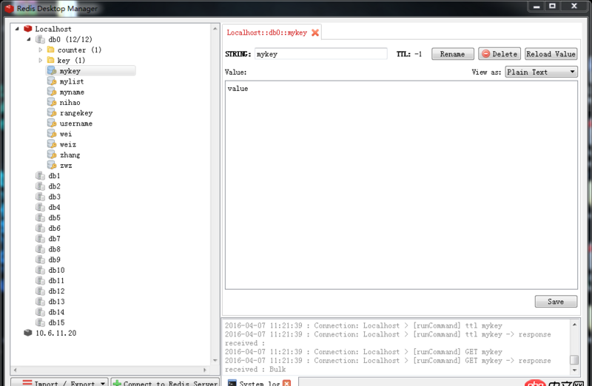
Task: Click the db1 database icon
Action: tap(40, 175)
